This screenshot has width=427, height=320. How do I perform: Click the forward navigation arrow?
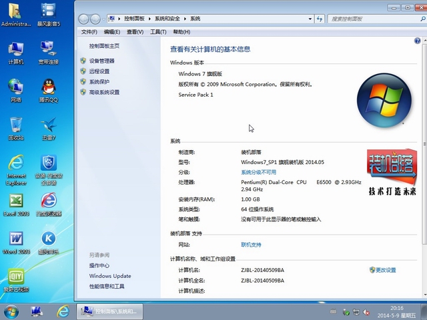[95, 19]
